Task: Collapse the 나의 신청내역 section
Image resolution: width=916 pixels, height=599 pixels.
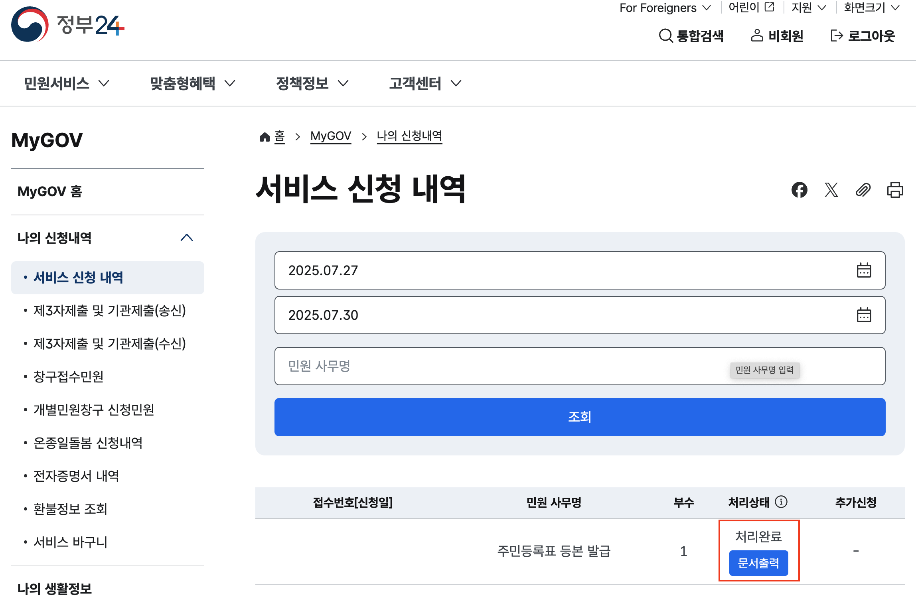Action: (186, 238)
